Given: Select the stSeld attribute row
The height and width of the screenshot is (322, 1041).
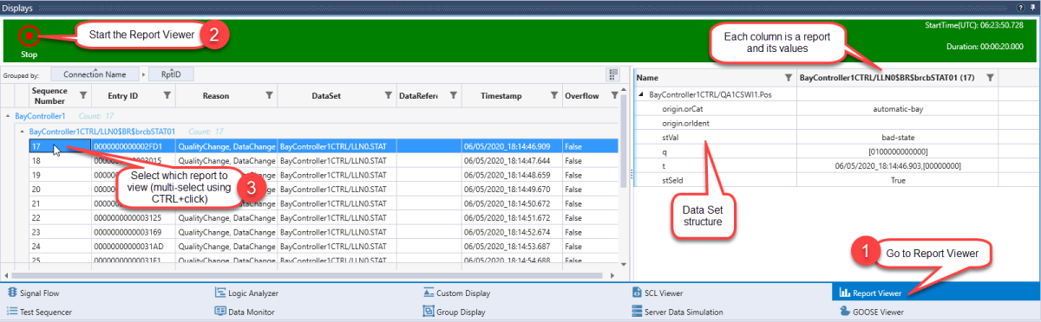Looking at the screenshot, I should (x=672, y=179).
